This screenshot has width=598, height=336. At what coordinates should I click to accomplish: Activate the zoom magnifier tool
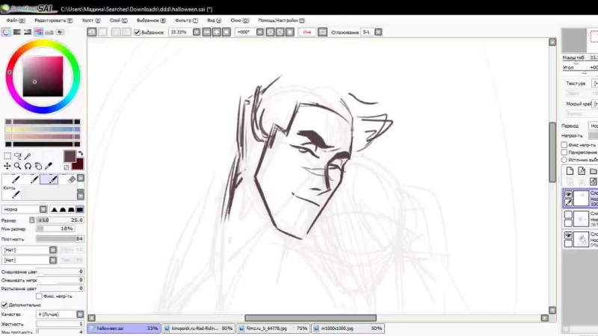point(18,166)
